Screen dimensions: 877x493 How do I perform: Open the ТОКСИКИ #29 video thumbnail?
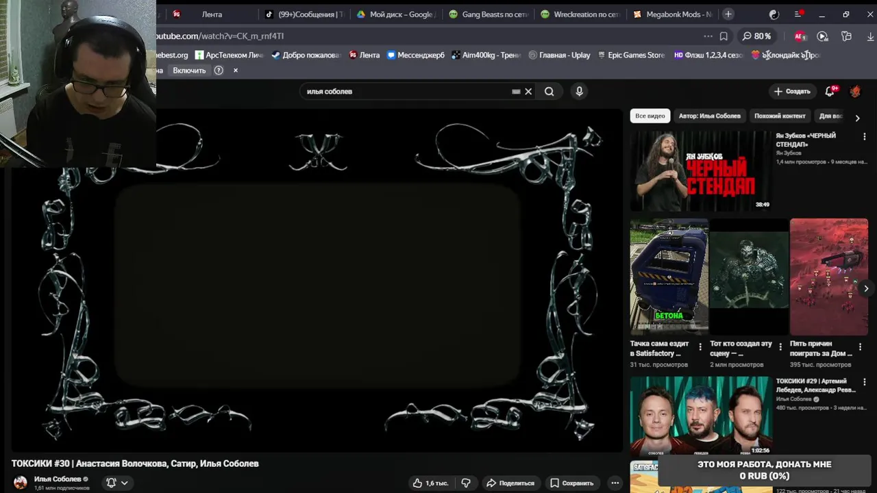[x=700, y=416]
